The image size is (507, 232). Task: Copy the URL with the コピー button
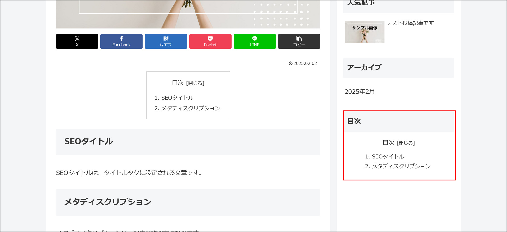click(299, 41)
